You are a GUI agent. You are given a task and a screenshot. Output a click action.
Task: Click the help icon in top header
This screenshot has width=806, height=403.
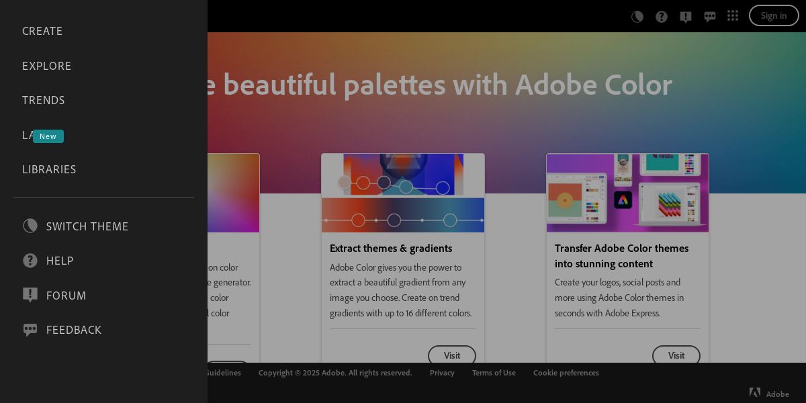click(662, 16)
